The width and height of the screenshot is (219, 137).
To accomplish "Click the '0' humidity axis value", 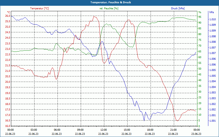I will tap(199, 126).
